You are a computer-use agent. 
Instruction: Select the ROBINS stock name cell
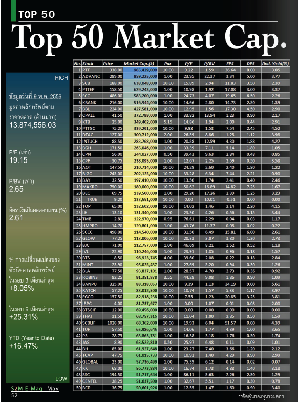tap(92, 277)
